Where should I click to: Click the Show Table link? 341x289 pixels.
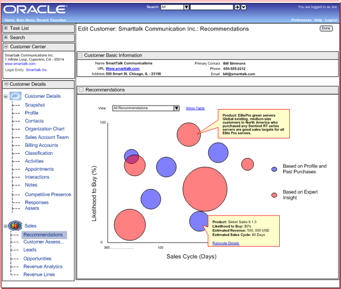(195, 108)
